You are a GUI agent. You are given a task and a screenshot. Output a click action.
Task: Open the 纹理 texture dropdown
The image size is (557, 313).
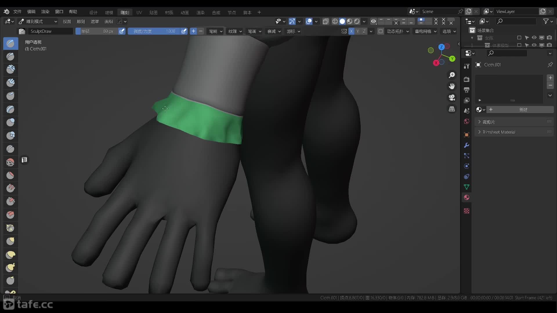[x=235, y=31]
